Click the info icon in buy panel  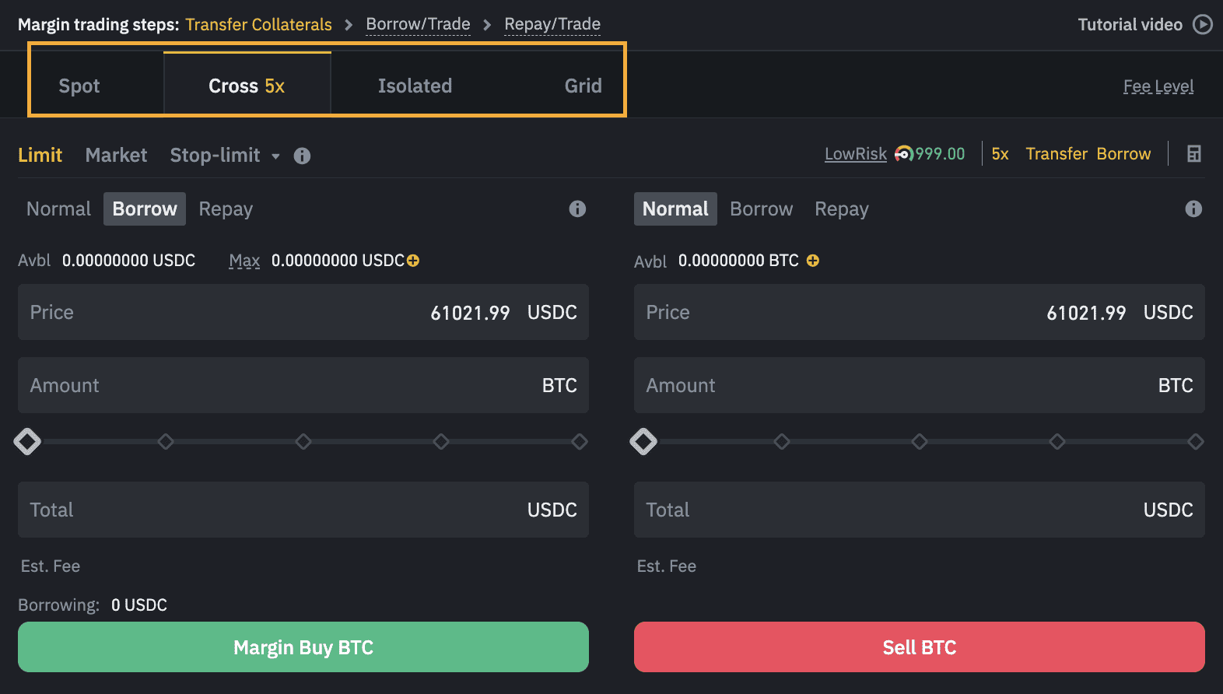click(577, 209)
